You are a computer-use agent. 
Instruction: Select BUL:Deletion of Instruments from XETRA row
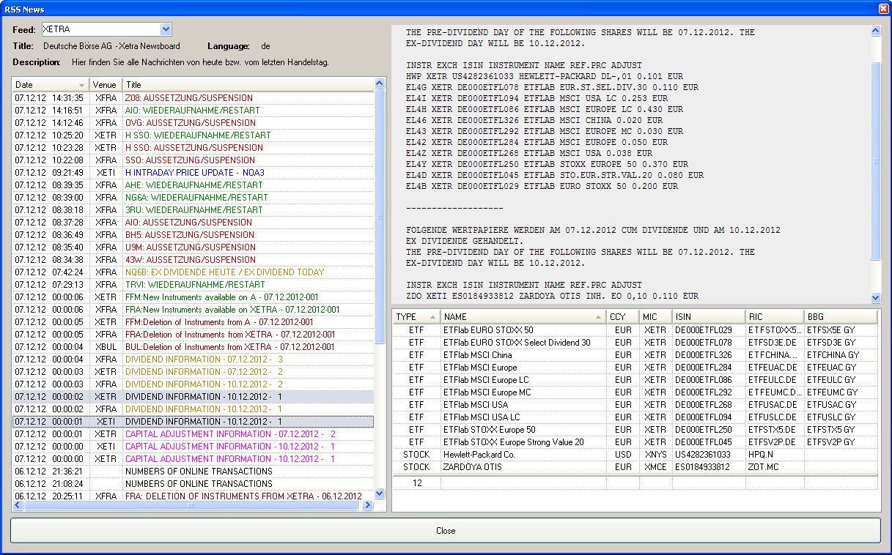point(229,347)
